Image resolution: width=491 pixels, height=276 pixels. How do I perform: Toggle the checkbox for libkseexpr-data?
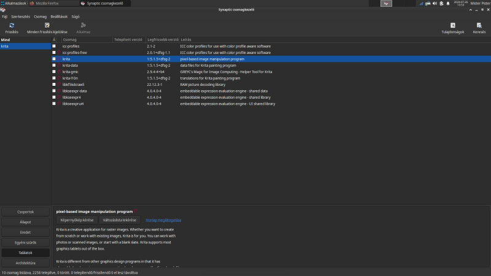tap(54, 91)
